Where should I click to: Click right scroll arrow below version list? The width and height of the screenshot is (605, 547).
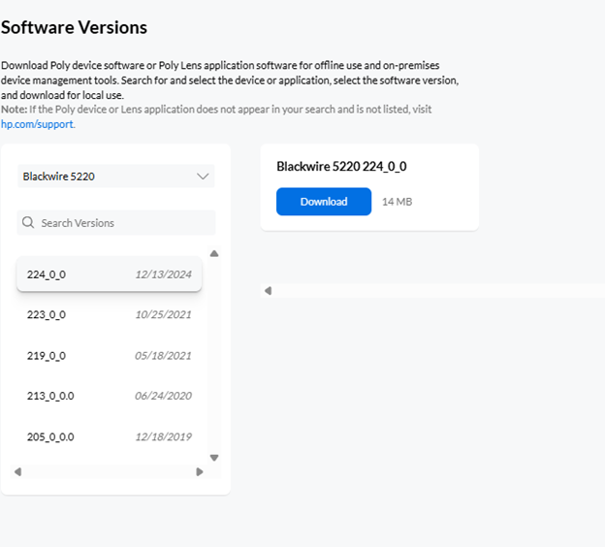pyautogui.click(x=200, y=472)
